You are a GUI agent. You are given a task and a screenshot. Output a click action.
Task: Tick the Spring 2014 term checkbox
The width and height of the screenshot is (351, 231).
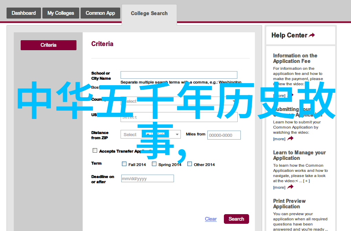tap(154, 164)
